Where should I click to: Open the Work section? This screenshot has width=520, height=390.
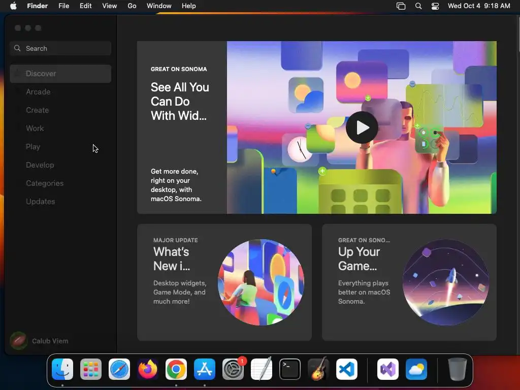60,128
